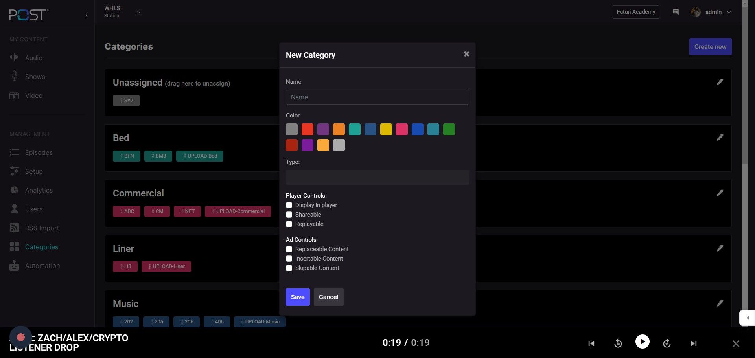Save the new category

point(297,297)
